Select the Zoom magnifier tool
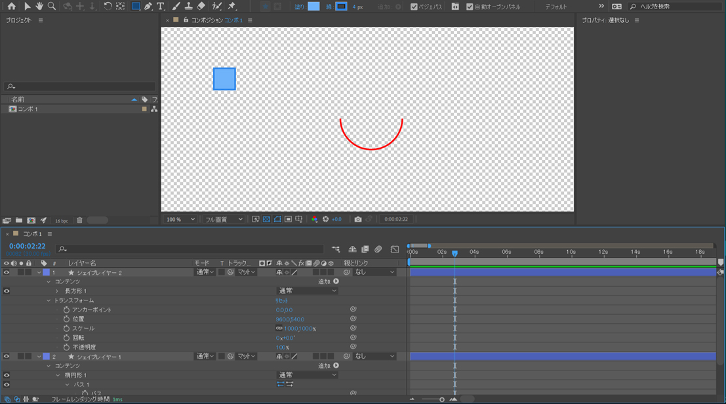726x404 pixels. click(x=52, y=7)
